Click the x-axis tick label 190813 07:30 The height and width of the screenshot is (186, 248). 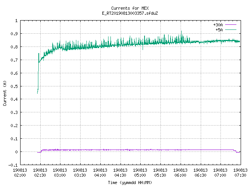[240, 172]
